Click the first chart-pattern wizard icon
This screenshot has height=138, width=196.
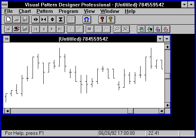click(x=141, y=29)
